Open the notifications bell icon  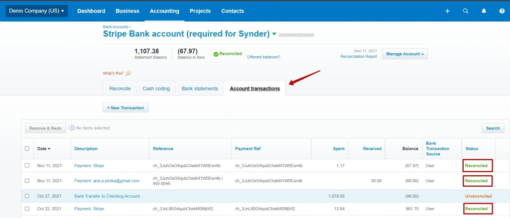point(484,11)
